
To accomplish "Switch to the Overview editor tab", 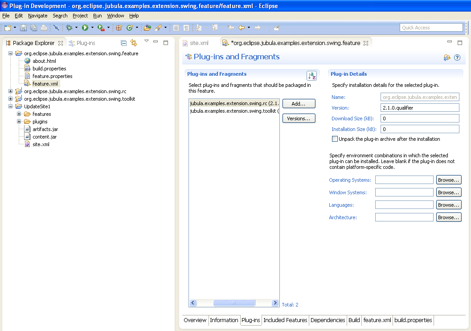I will coord(195,320).
